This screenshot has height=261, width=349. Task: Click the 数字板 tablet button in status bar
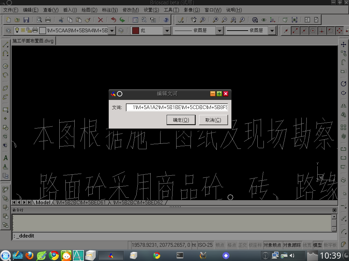click(x=330, y=245)
